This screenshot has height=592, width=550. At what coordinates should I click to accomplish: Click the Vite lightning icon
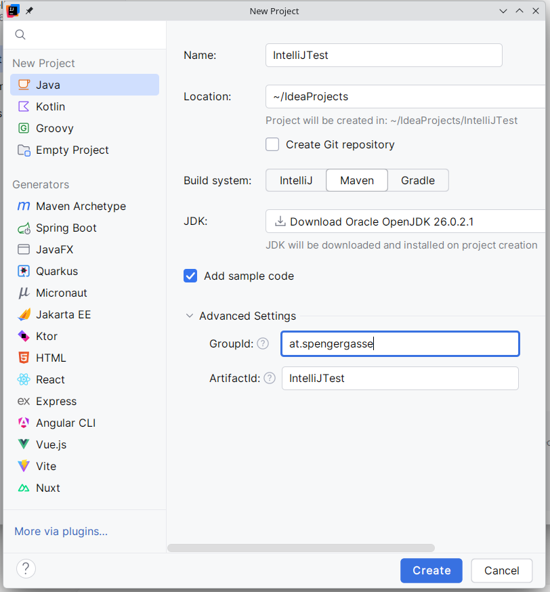click(24, 466)
